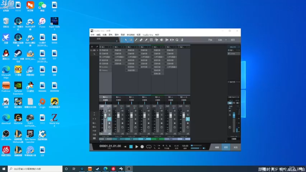Click channel 3 mono/stereo circular icon

tap(135, 127)
